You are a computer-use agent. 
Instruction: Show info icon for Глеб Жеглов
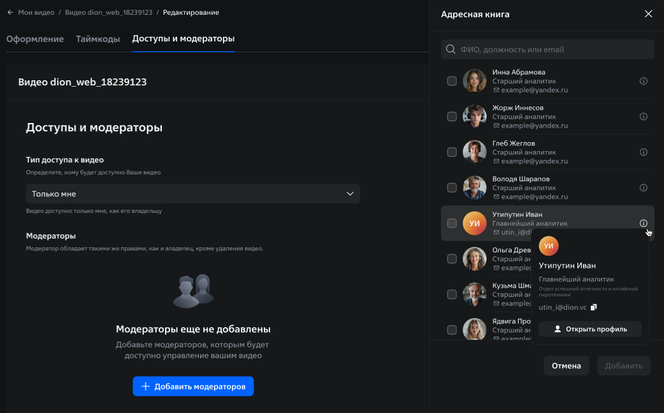click(x=643, y=152)
